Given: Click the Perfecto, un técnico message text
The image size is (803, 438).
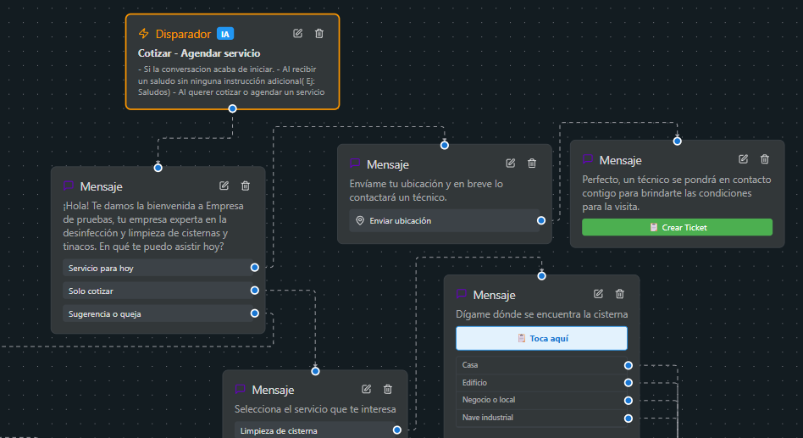Looking at the screenshot, I should tap(677, 193).
